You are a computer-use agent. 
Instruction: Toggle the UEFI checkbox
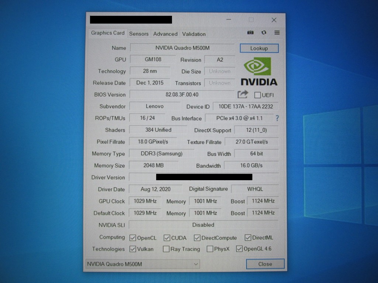[x=257, y=95]
